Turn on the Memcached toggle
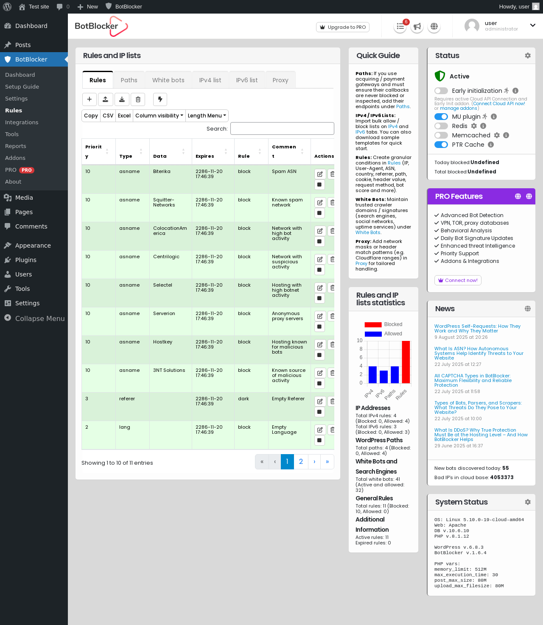Viewport: 543px width, 625px height. coord(441,135)
